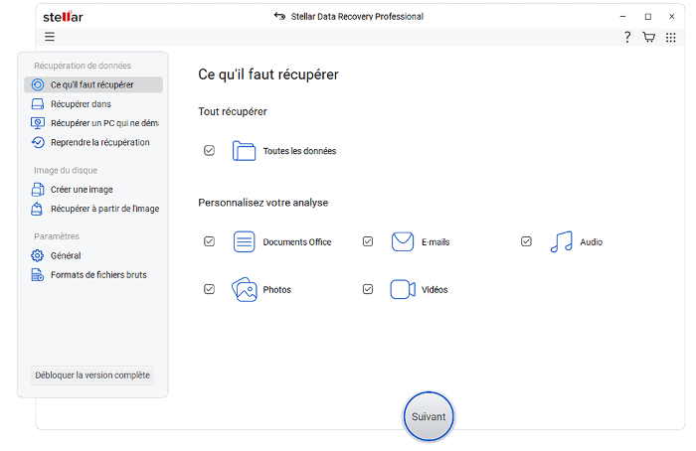Click the Toutes les données folder icon
696x451 pixels.
coord(244,151)
